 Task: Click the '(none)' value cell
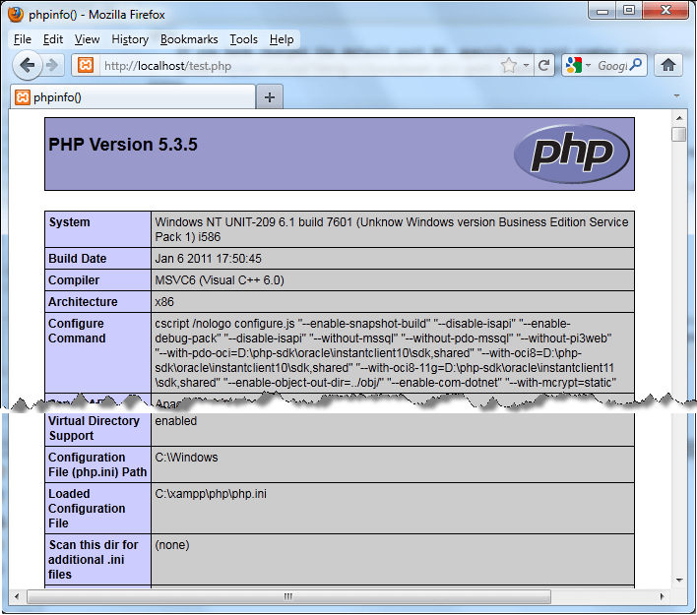(x=172, y=545)
